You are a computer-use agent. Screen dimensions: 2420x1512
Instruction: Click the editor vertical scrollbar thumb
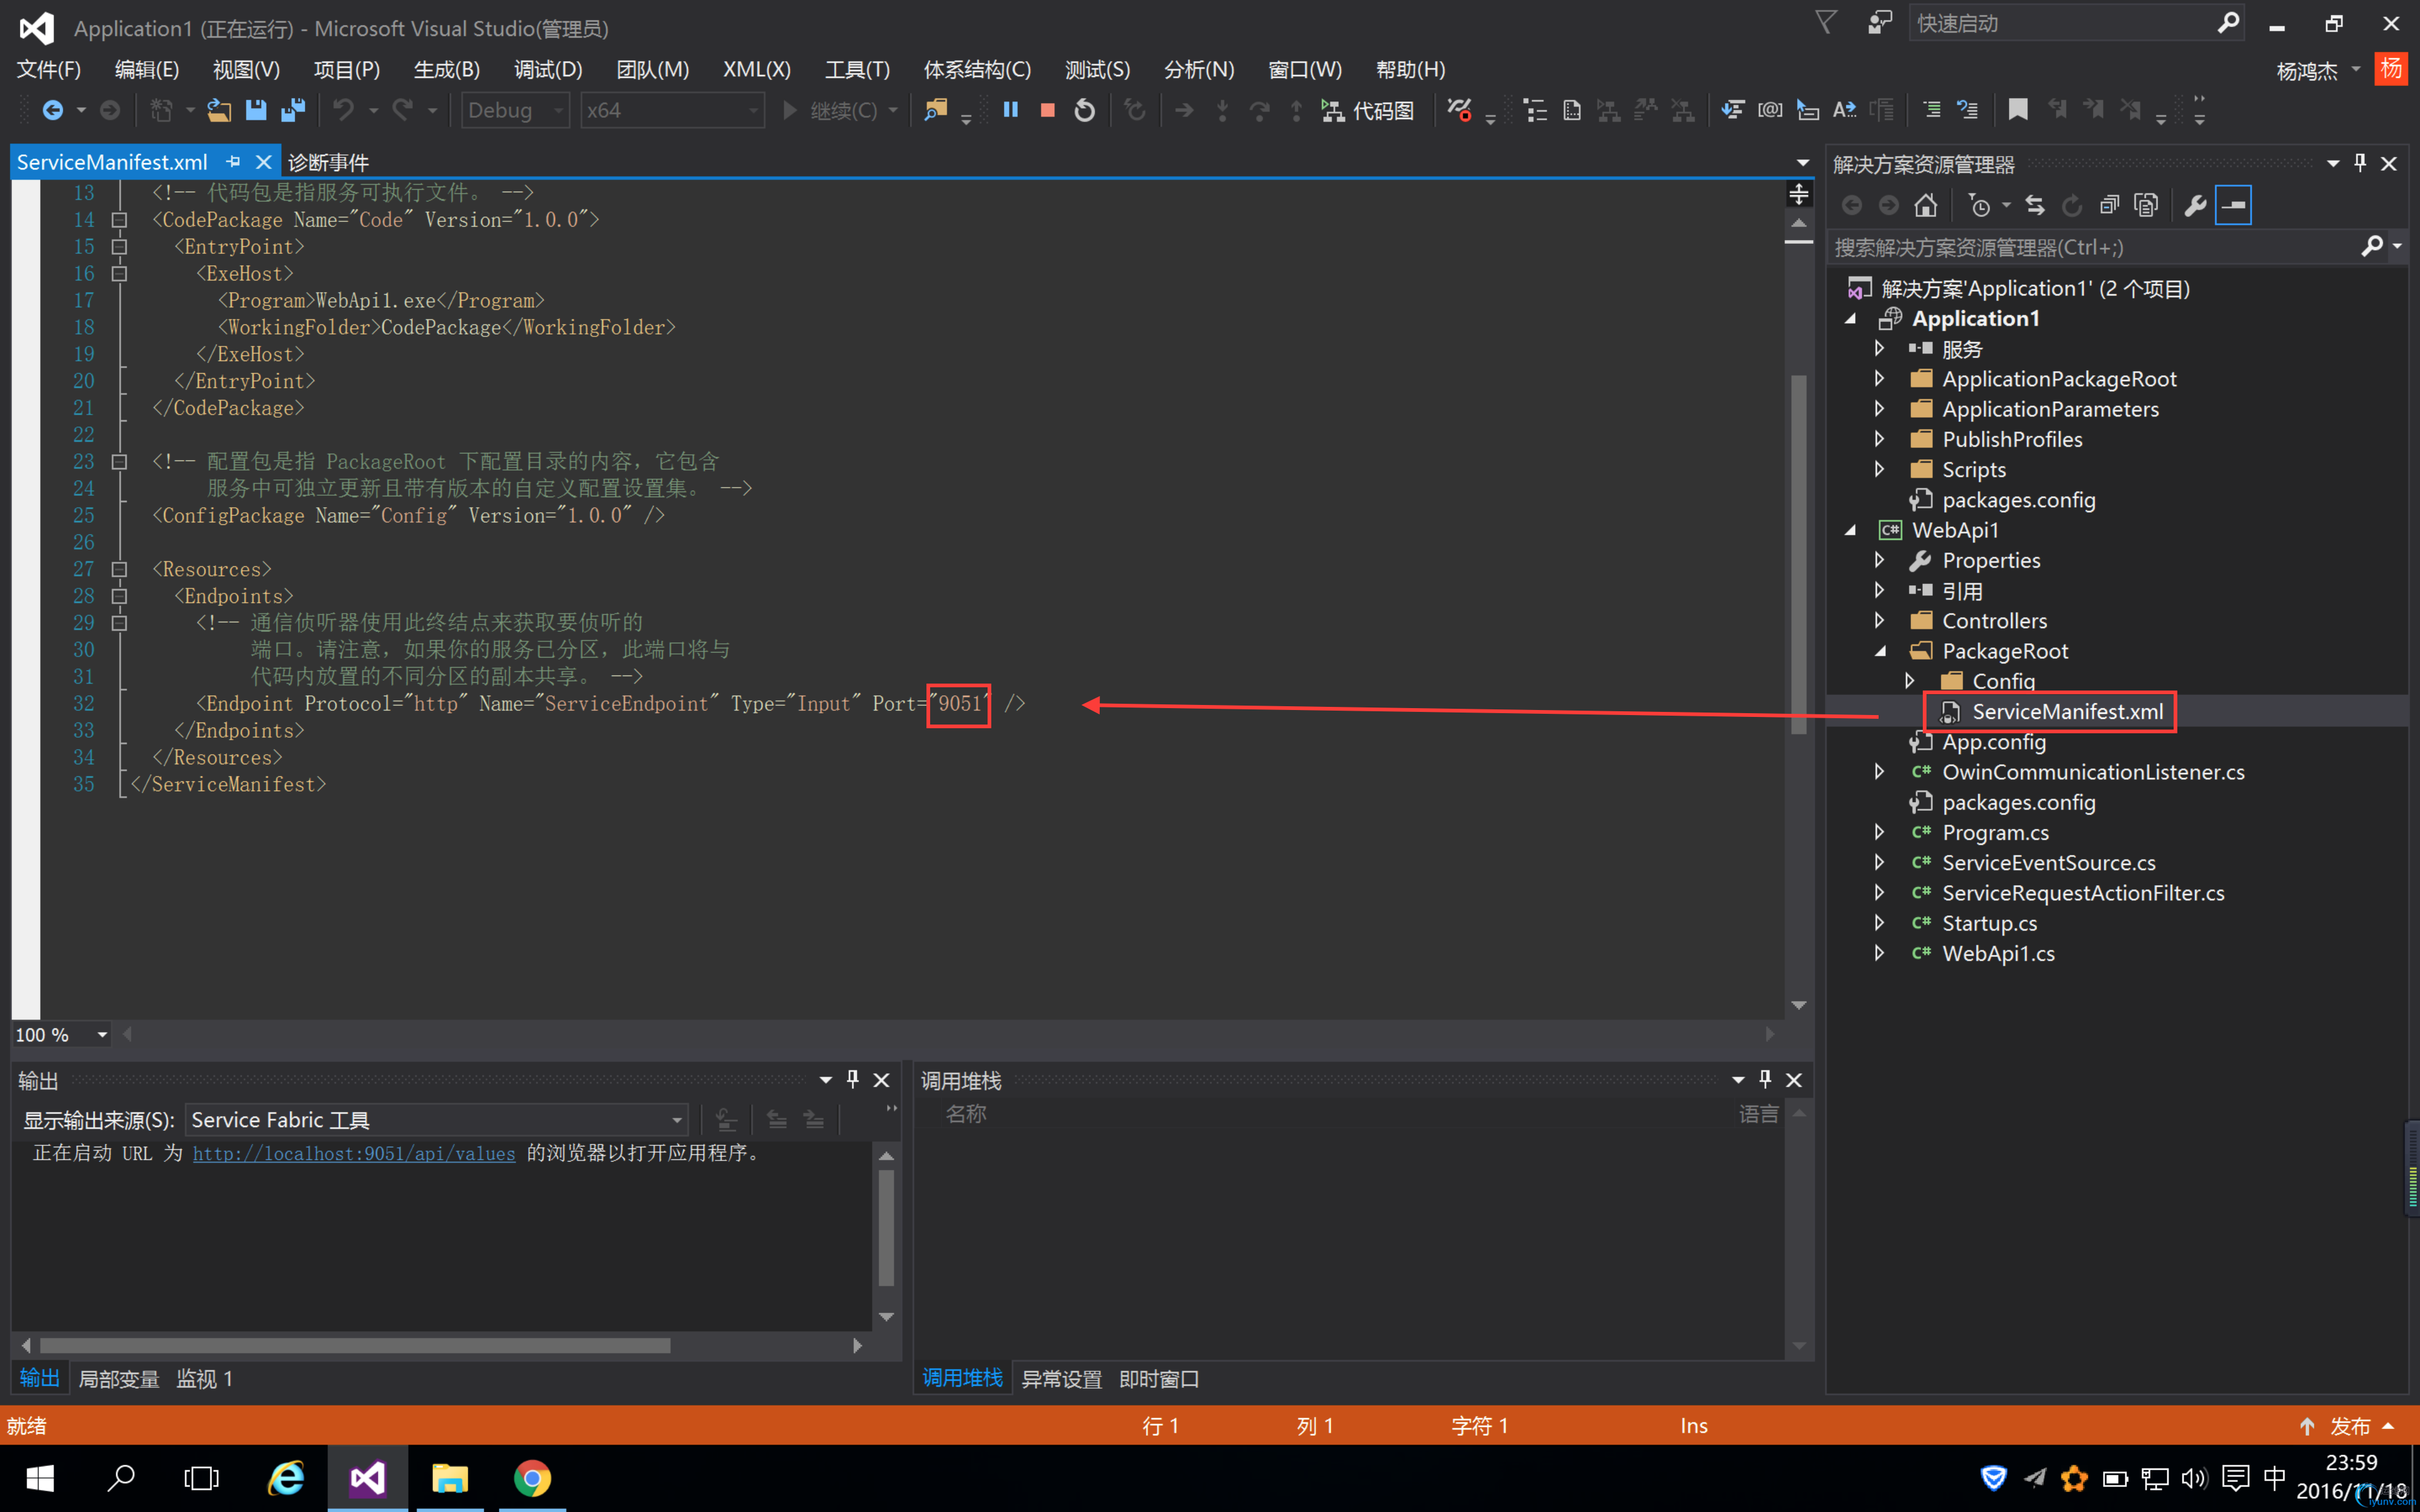tap(1798, 554)
